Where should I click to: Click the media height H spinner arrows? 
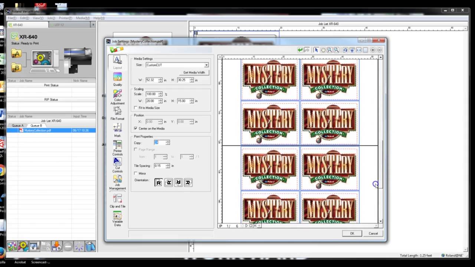coord(191,80)
